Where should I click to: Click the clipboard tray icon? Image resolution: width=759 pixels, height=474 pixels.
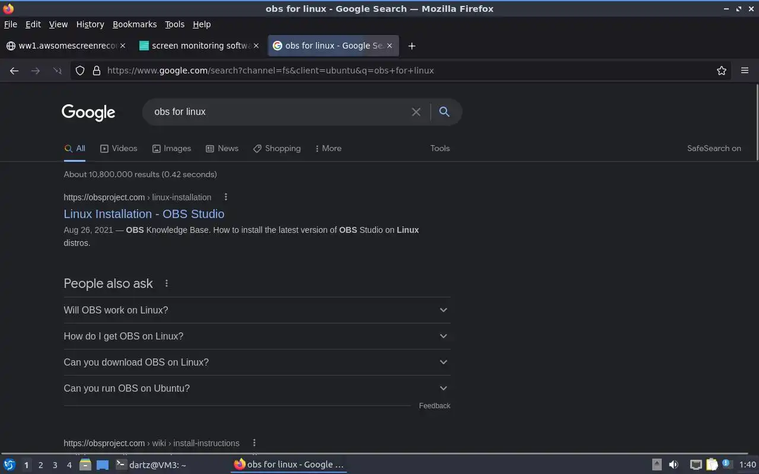click(712, 465)
